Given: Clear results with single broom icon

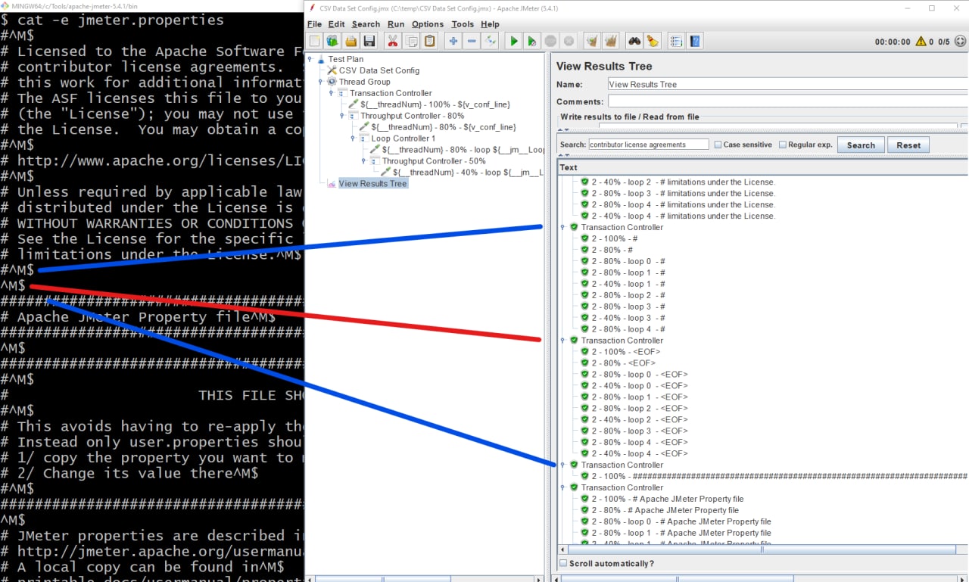Looking at the screenshot, I should pyautogui.click(x=592, y=41).
